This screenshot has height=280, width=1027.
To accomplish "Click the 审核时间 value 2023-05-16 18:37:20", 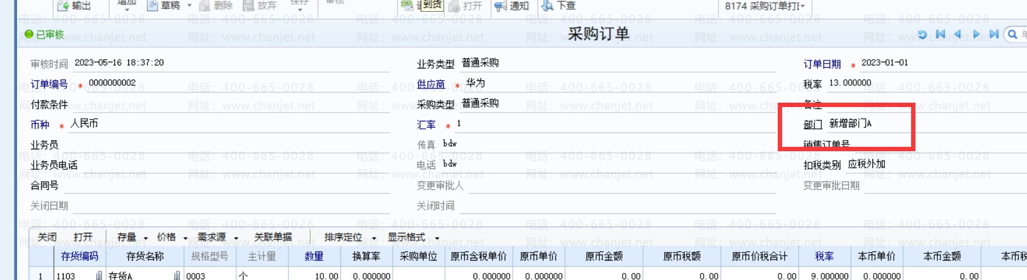I will 119,63.
